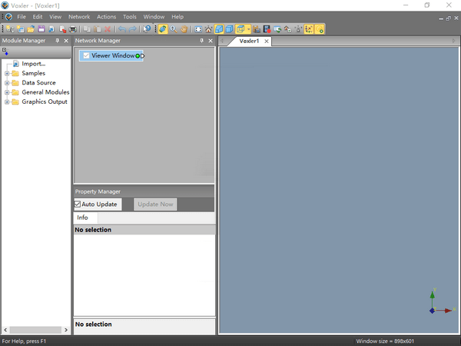The height and width of the screenshot is (346, 461).
Task: Toggle the axes triad icon
Action: point(309,29)
